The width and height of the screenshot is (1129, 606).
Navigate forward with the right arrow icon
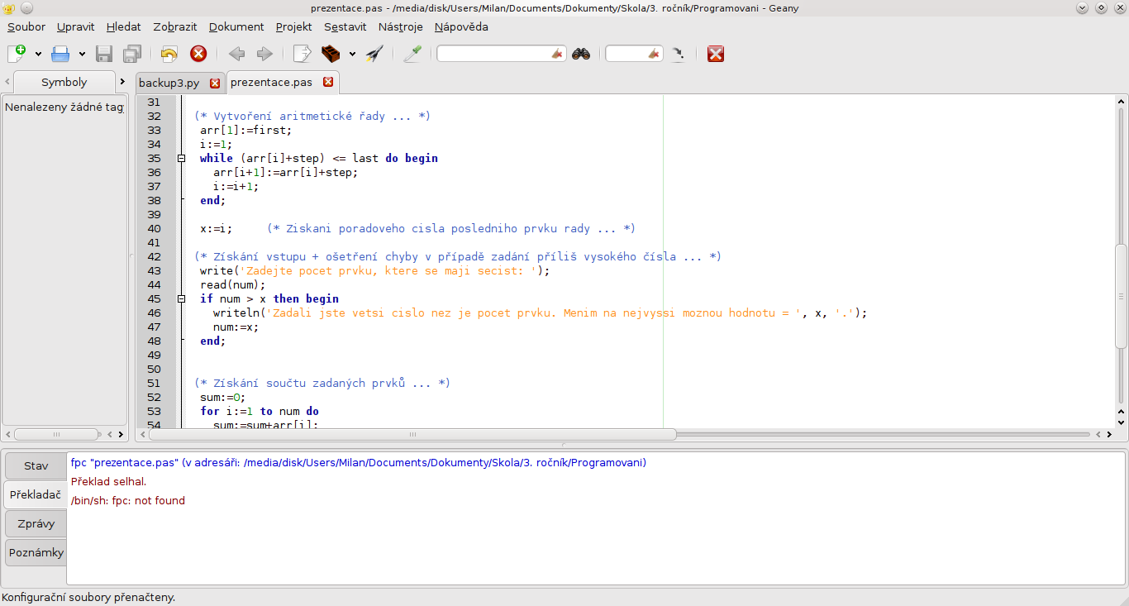(264, 54)
